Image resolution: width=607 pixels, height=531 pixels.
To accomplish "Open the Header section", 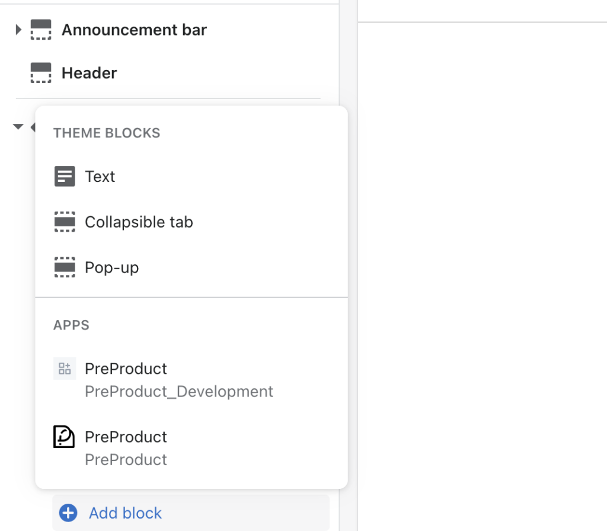I will [90, 73].
